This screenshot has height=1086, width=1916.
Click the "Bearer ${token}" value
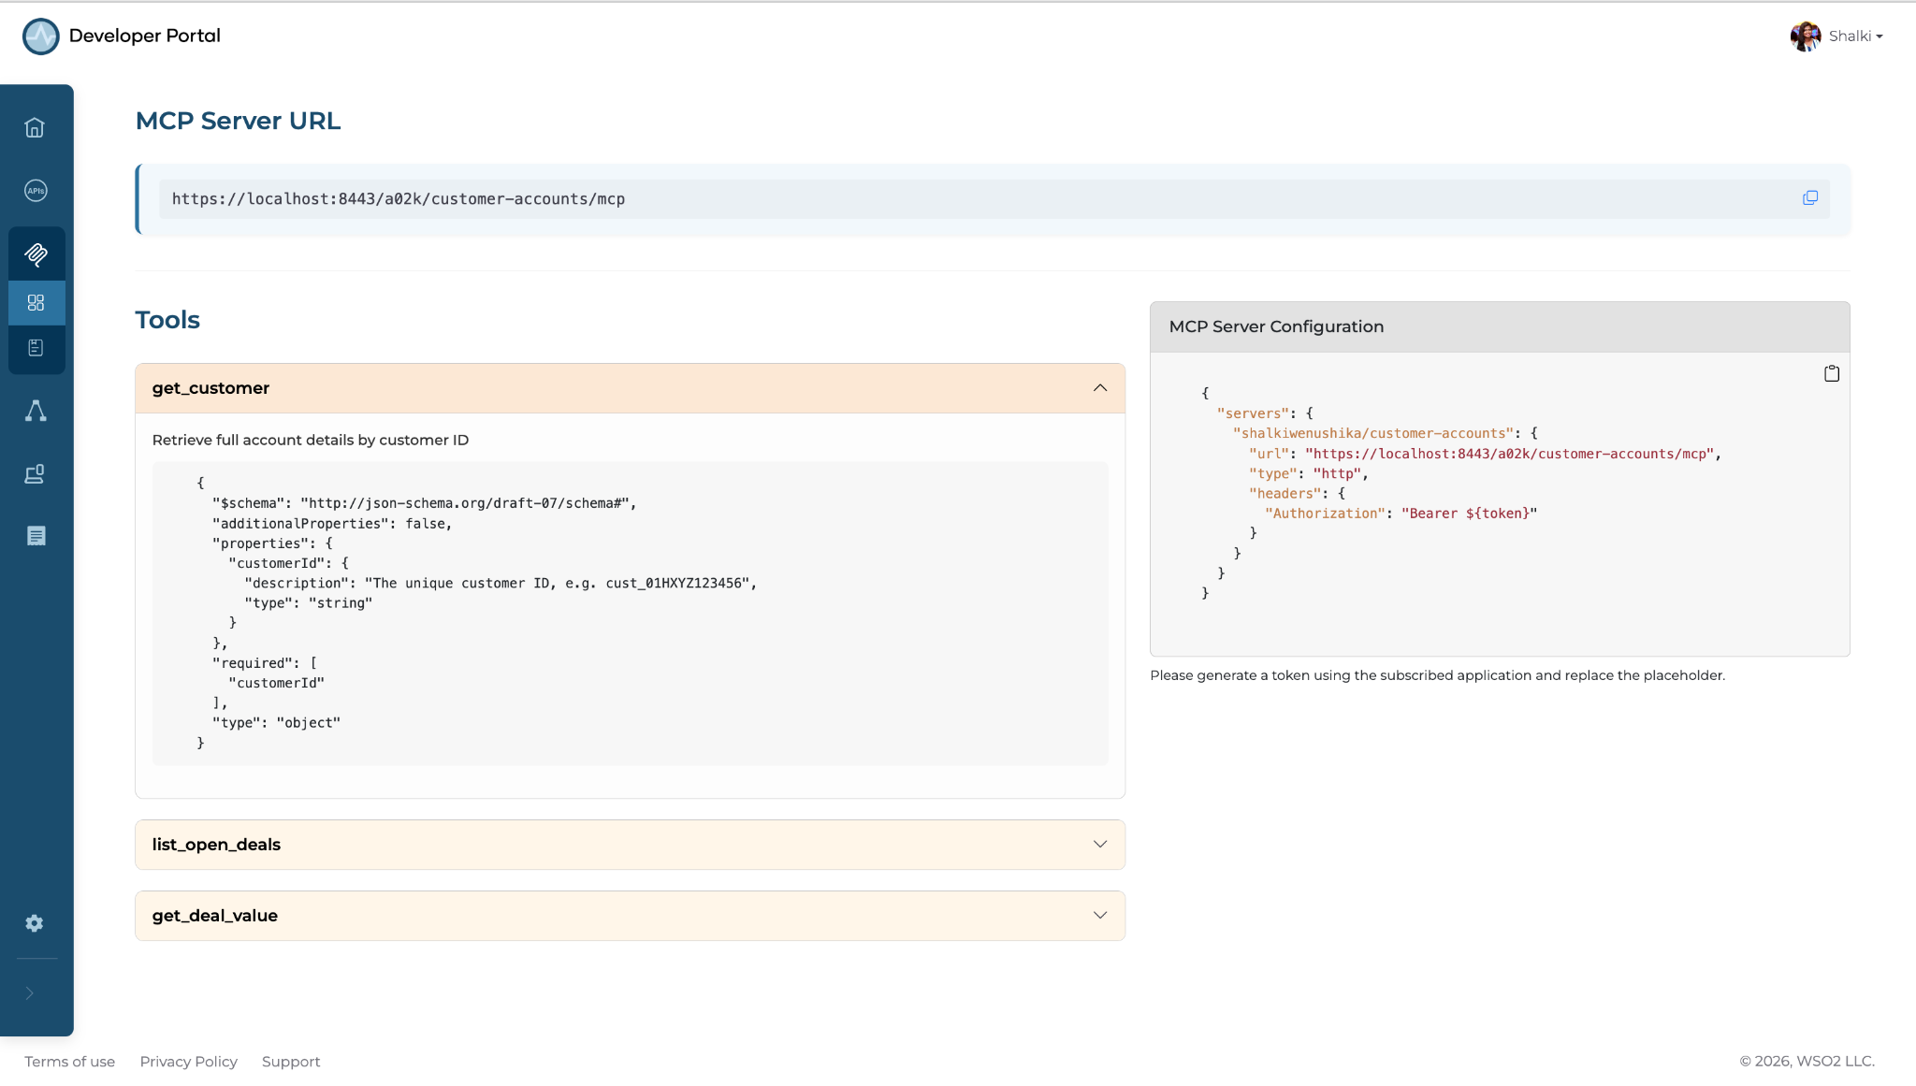1469,514
